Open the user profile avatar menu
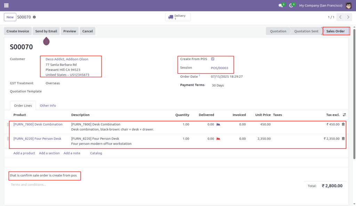356x206 pixels. [x=348, y=5]
